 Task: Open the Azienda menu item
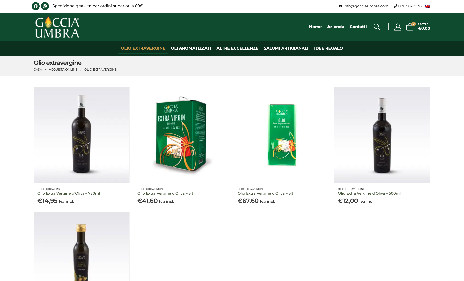(x=336, y=27)
